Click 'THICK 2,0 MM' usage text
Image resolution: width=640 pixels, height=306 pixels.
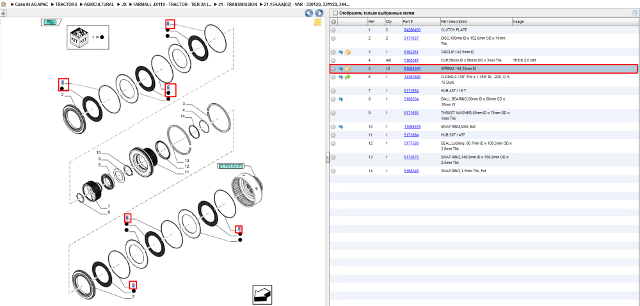pyautogui.click(x=525, y=60)
